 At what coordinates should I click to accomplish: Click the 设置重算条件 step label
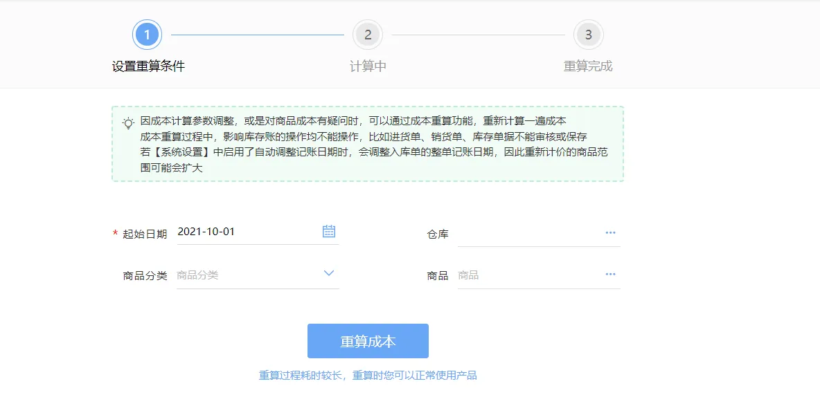(x=148, y=66)
